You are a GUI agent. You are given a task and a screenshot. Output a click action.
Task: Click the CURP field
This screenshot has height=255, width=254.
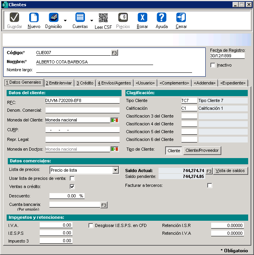coord(83,130)
